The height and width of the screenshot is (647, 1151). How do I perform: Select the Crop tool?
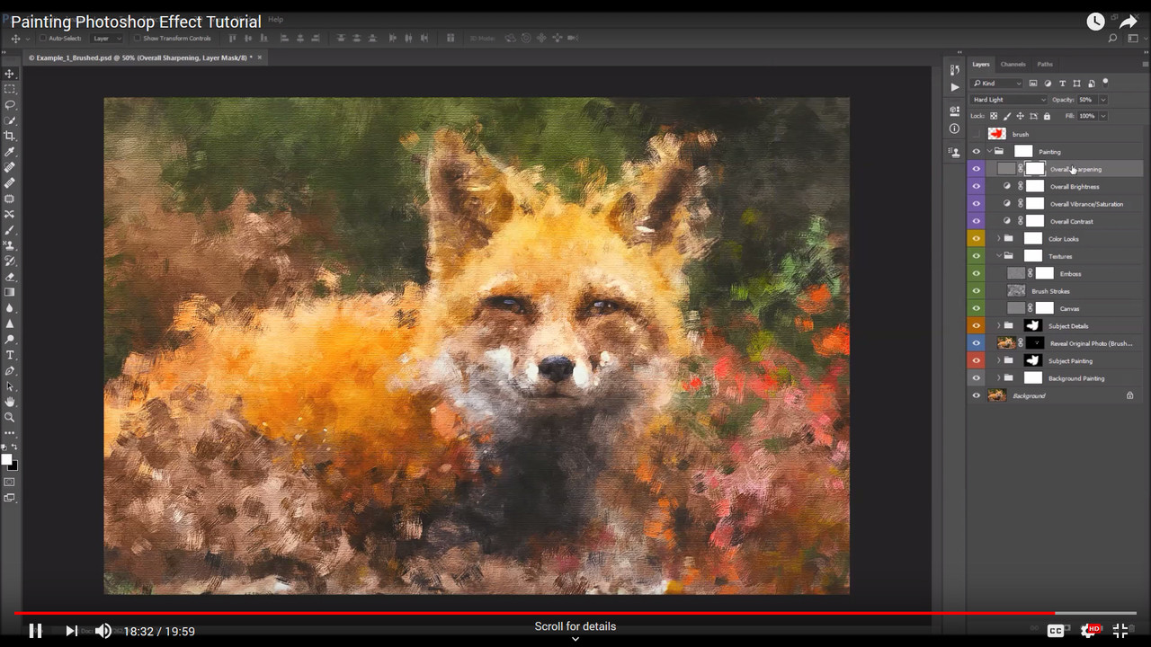click(10, 136)
